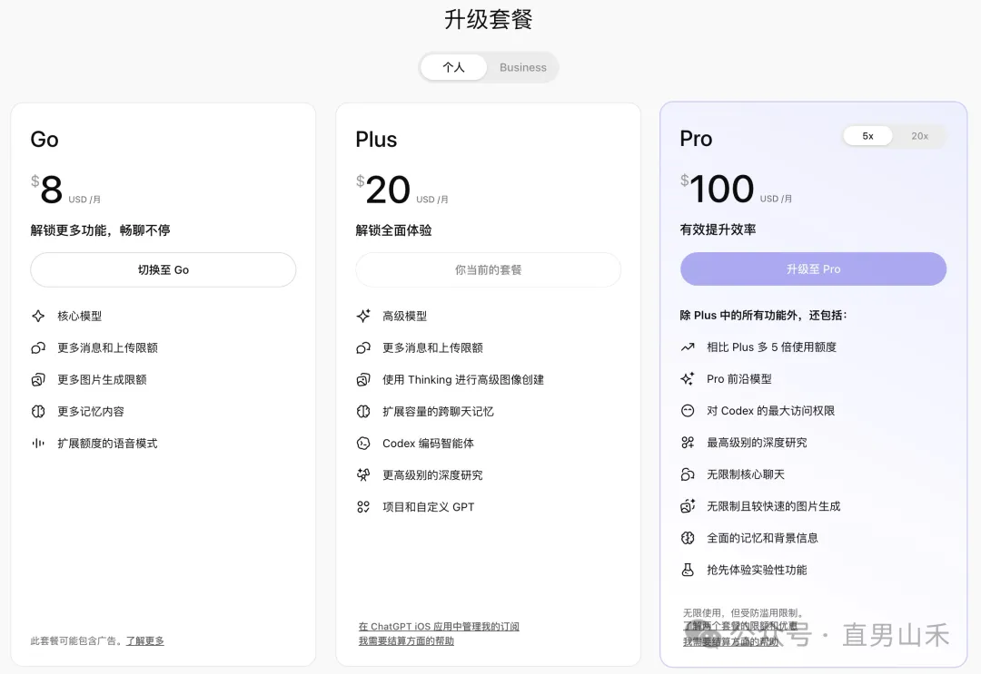Viewport: 981px width, 674px height.
Task: Click the 切换至 Go button
Action: (x=163, y=269)
